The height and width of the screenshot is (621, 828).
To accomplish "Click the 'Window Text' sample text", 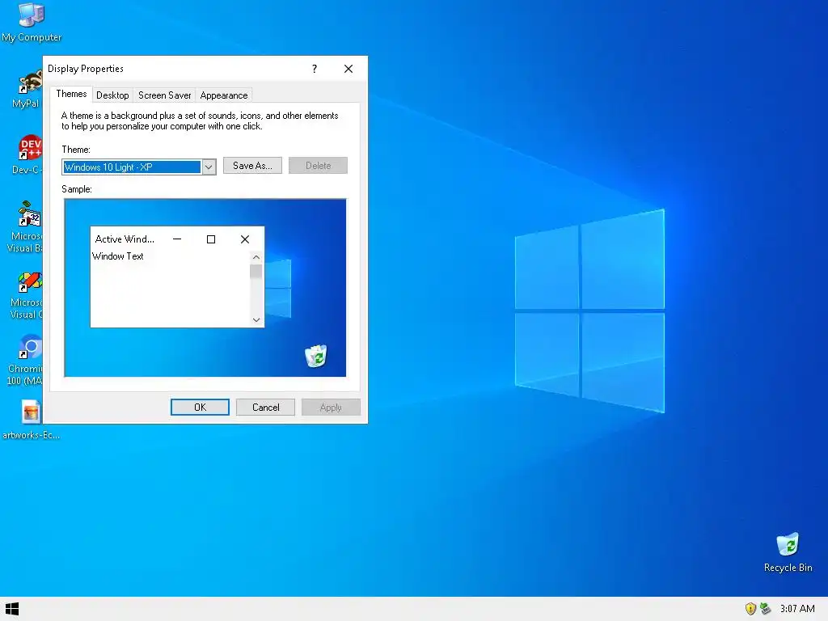I will point(118,256).
